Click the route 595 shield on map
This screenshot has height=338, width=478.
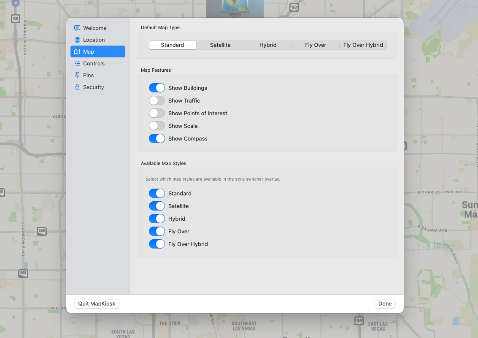point(23,273)
